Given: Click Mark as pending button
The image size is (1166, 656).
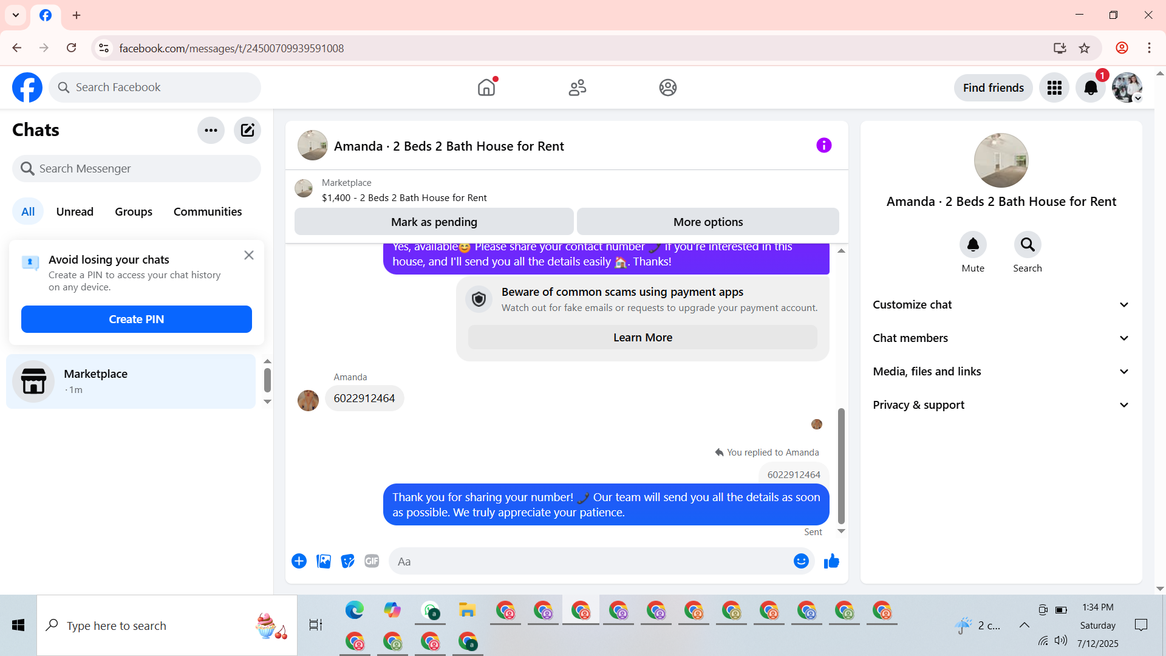Looking at the screenshot, I should [434, 222].
